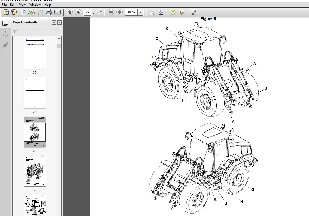This screenshot has width=309, height=216.
Task: Open the zoom level dropdown arrow
Action: pyautogui.click(x=140, y=12)
